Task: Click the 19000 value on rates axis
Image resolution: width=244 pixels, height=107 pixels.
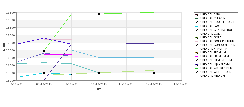Action: (11, 20)
